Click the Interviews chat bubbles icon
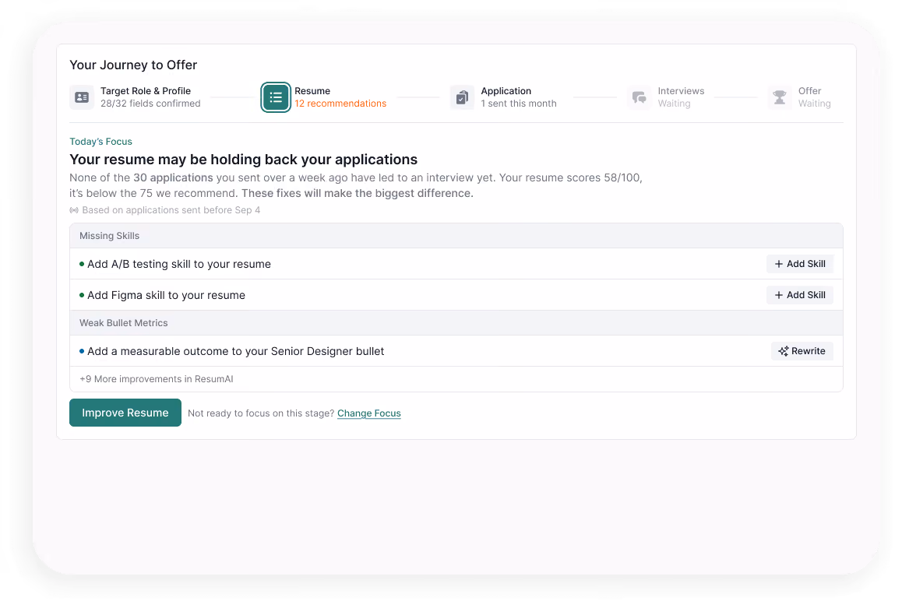The image size is (902, 608). [x=639, y=97]
